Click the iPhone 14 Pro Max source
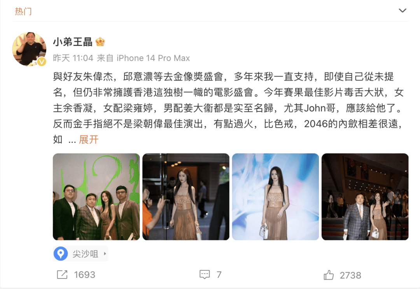 [153, 58]
